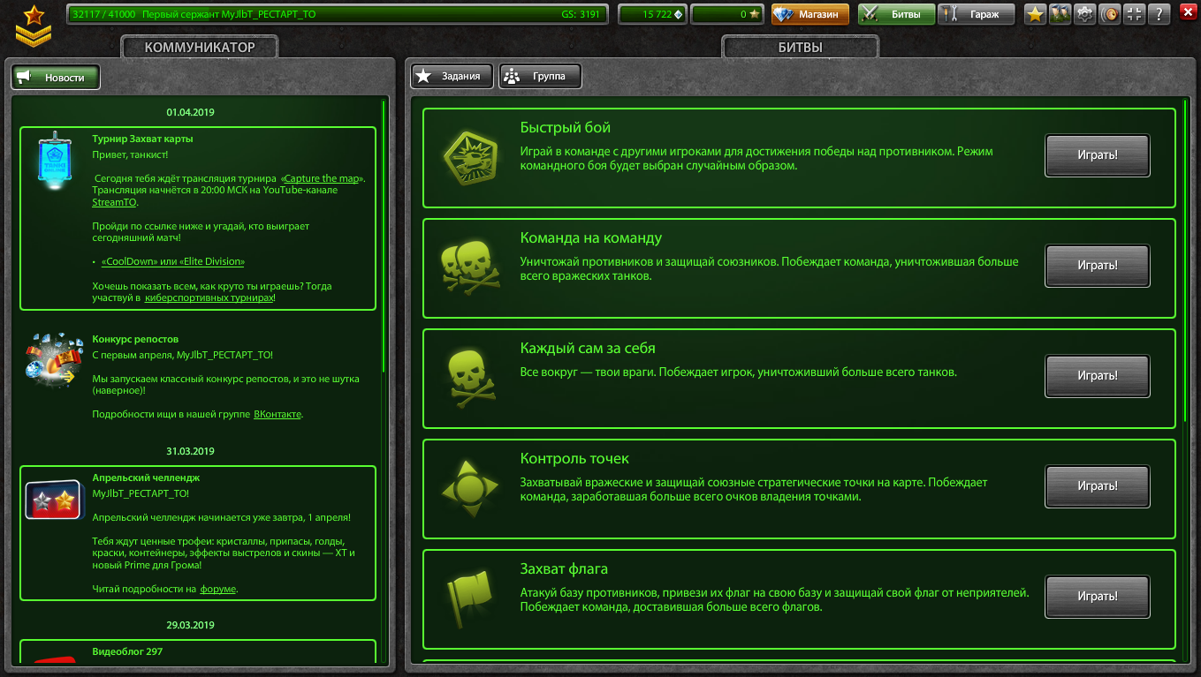Click Играть! for Быстрый бой
The image size is (1201, 677).
[1098, 155]
